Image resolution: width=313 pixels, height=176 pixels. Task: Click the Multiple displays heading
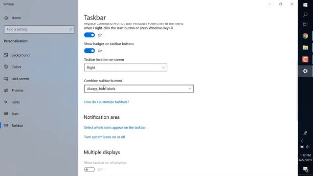coord(102,152)
